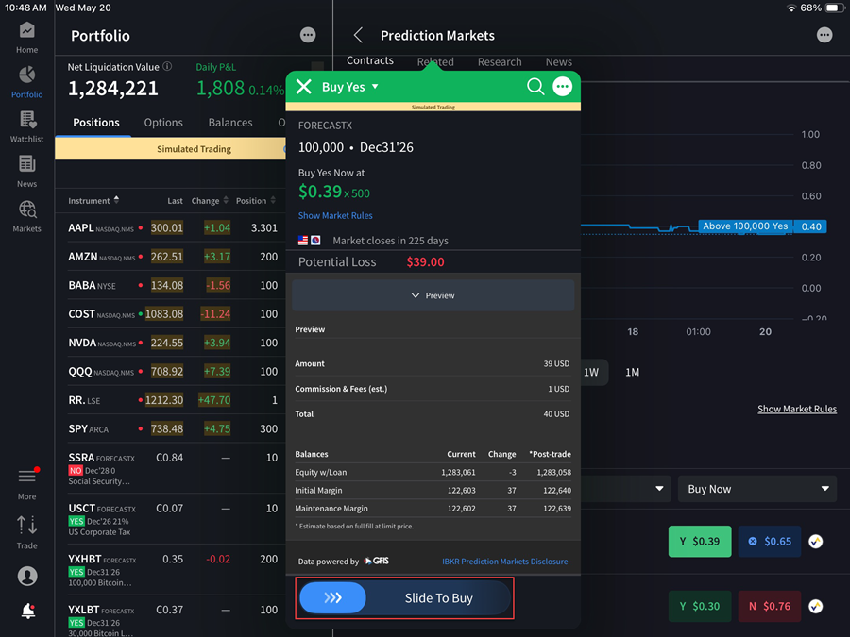Show Net Liquidation Value info icon
The height and width of the screenshot is (637, 850).
pyautogui.click(x=167, y=67)
